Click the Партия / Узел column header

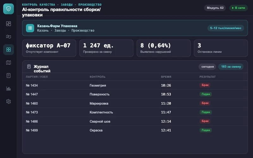37,77
